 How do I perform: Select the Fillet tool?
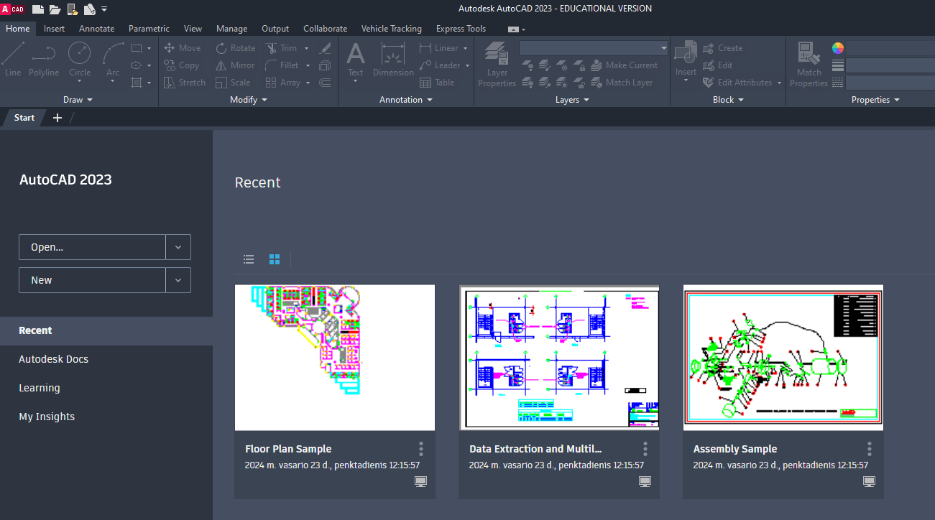pyautogui.click(x=282, y=65)
